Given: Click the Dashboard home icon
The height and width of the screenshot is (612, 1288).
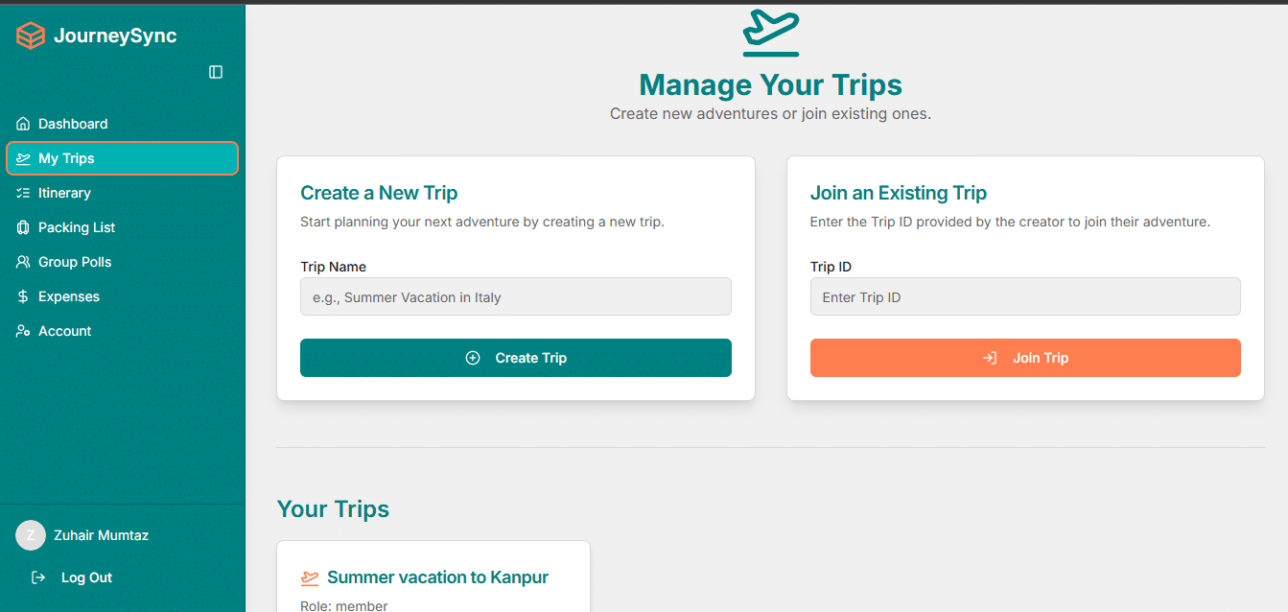Looking at the screenshot, I should tap(23, 124).
